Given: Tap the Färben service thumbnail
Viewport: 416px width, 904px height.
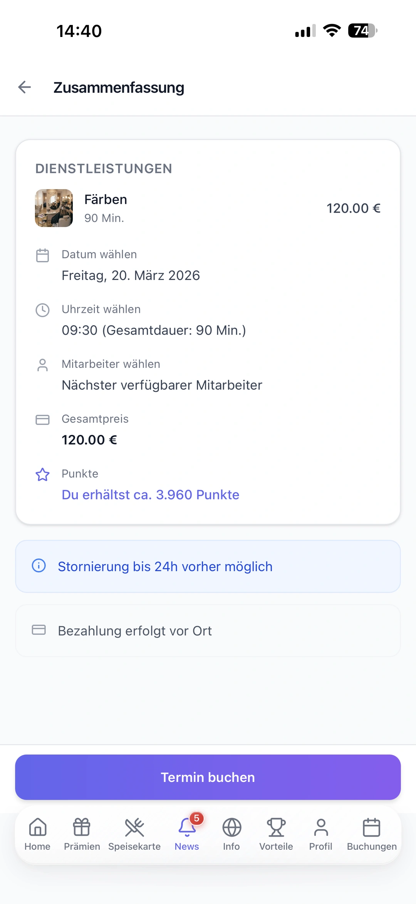Looking at the screenshot, I should coord(54,208).
